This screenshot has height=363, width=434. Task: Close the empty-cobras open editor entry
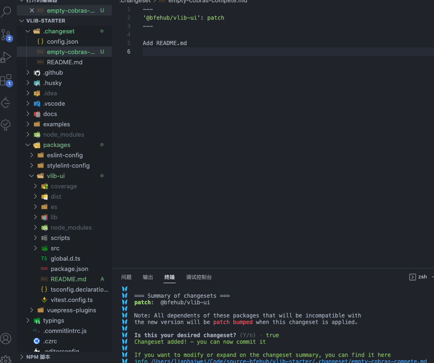tap(32, 10)
